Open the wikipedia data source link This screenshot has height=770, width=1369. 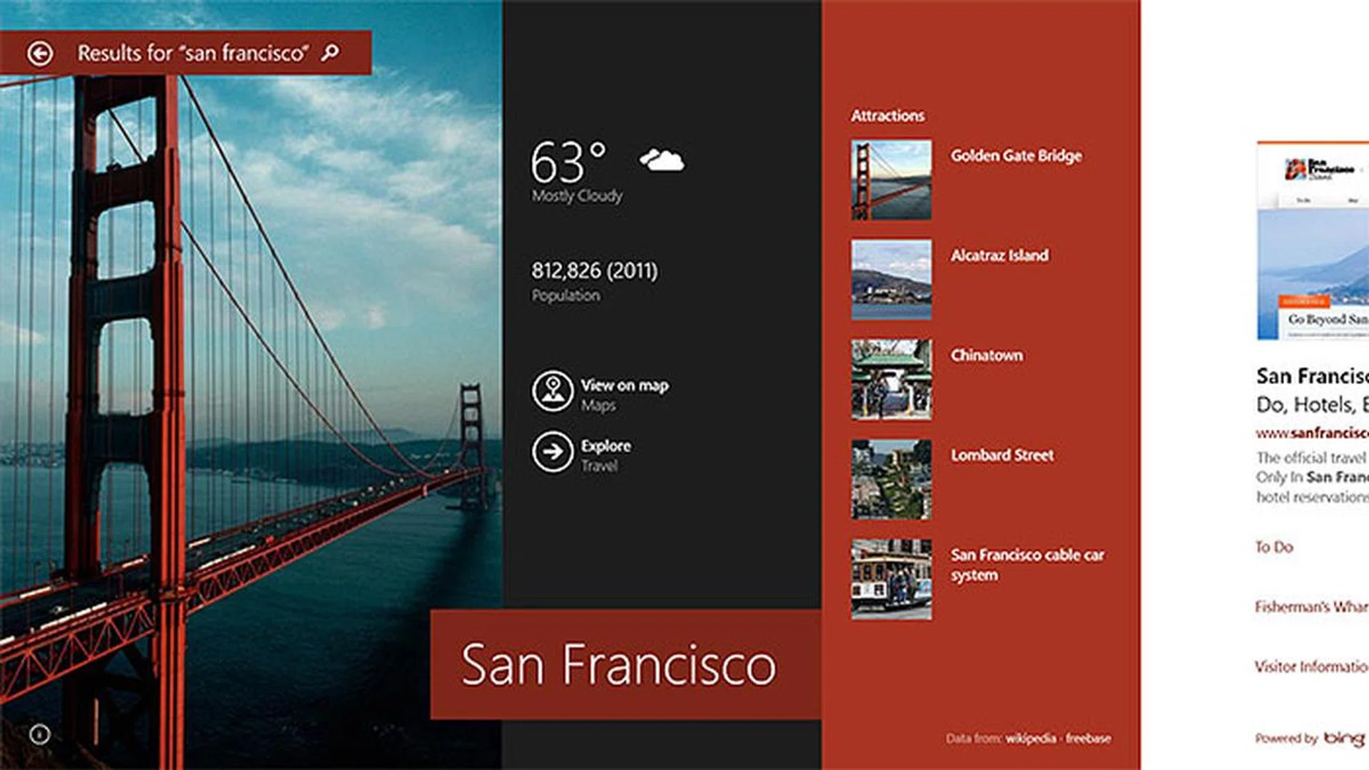click(x=1031, y=739)
